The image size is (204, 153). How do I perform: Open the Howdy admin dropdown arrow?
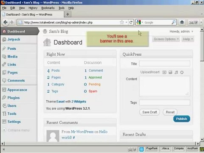tap(192, 31)
